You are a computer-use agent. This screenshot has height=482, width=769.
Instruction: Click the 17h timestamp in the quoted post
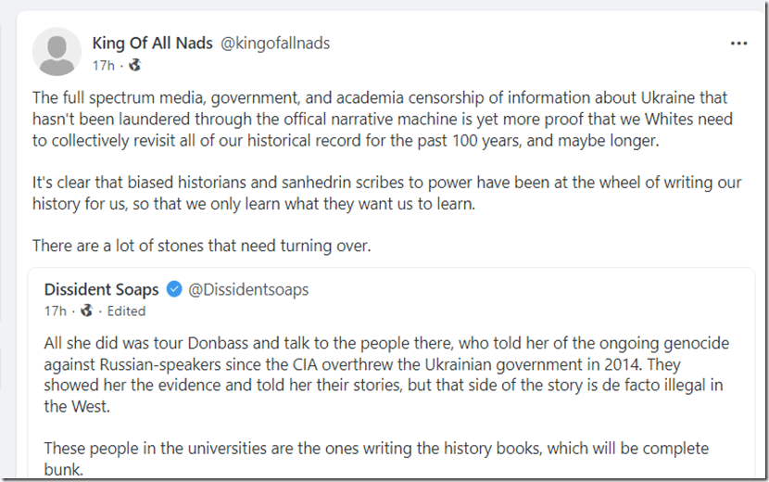[56, 311]
